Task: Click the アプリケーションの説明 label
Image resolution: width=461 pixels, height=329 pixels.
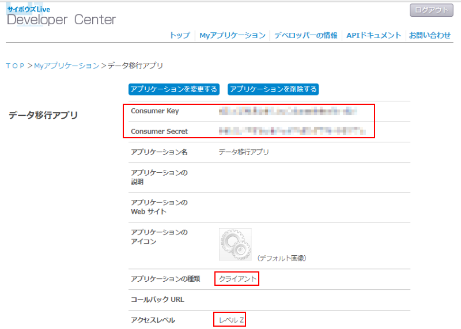Action: [159, 177]
